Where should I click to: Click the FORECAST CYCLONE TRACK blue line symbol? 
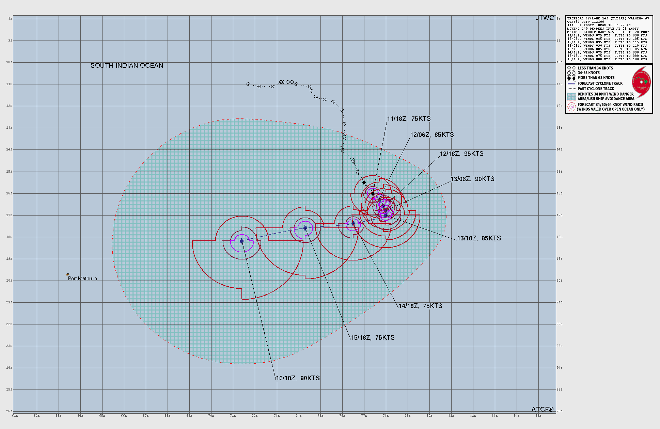coord(571,83)
